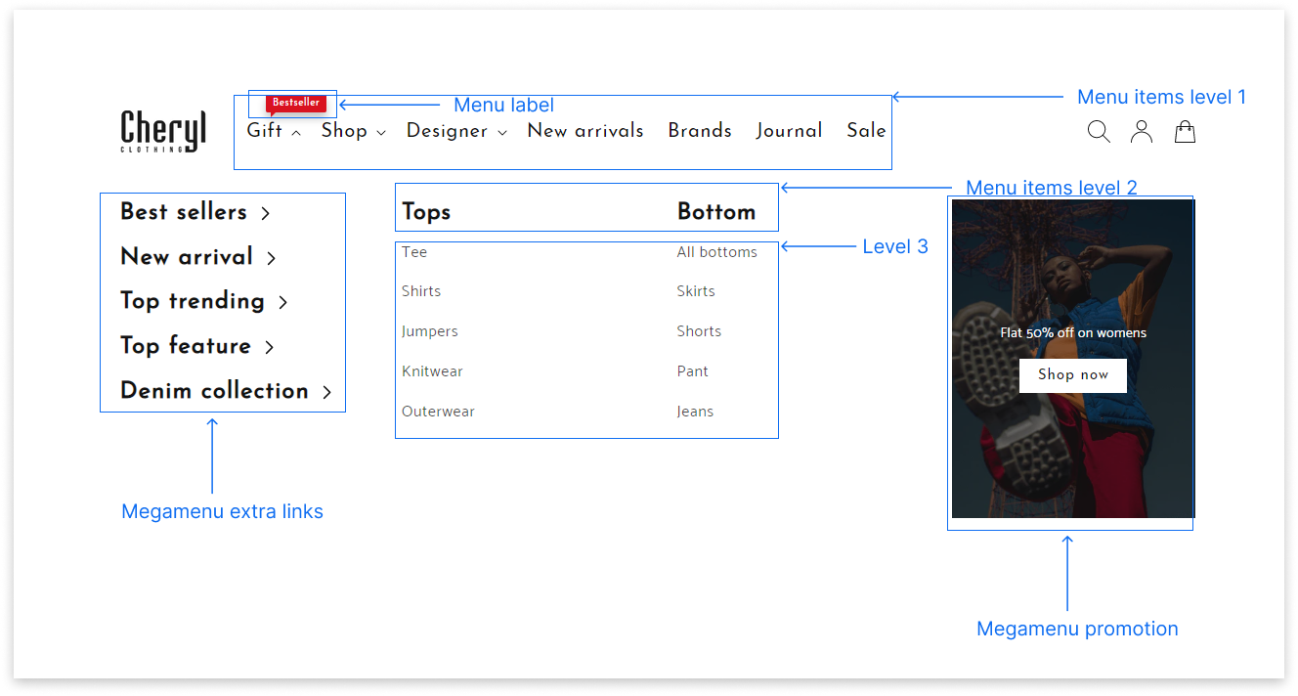Click arrow next to New arrival
Screen dimensions: 1298x696
coord(271,258)
